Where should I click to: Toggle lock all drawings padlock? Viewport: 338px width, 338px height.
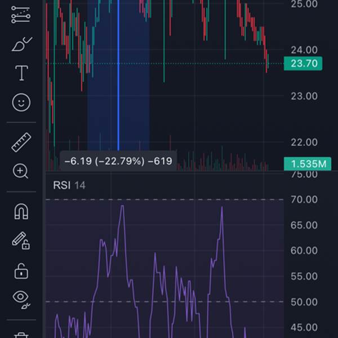tap(21, 270)
